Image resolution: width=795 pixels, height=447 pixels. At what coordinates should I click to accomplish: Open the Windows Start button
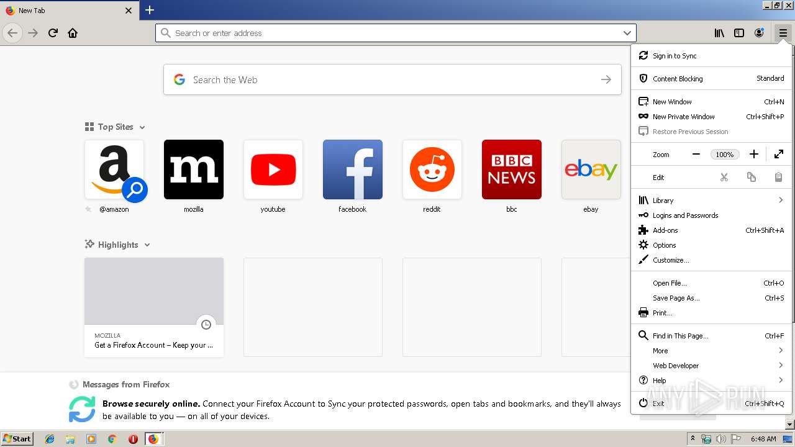[x=17, y=439]
